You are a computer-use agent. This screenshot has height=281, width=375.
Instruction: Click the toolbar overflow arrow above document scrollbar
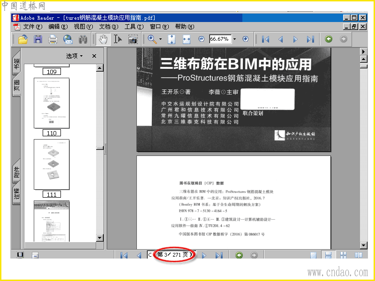point(364,52)
